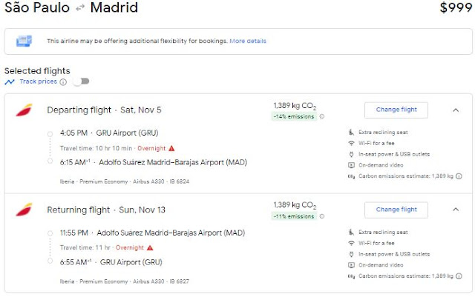Click info icon beside departing -14% emissions
475x297 pixels.
point(321,116)
